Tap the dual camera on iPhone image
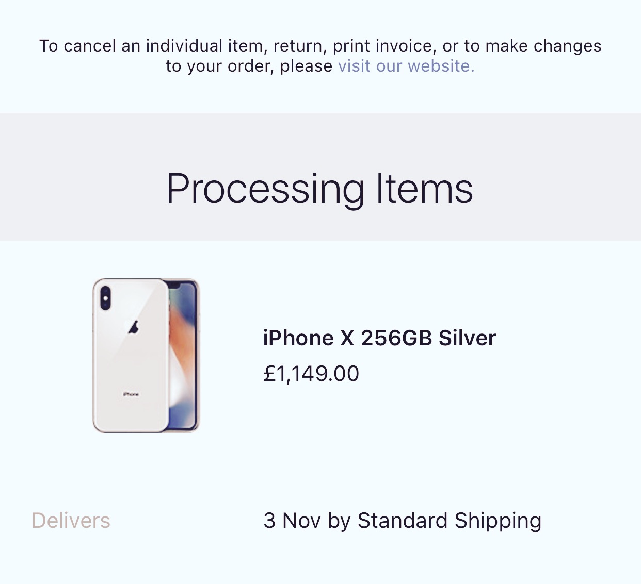Image resolution: width=641 pixels, height=584 pixels. pyautogui.click(x=105, y=298)
